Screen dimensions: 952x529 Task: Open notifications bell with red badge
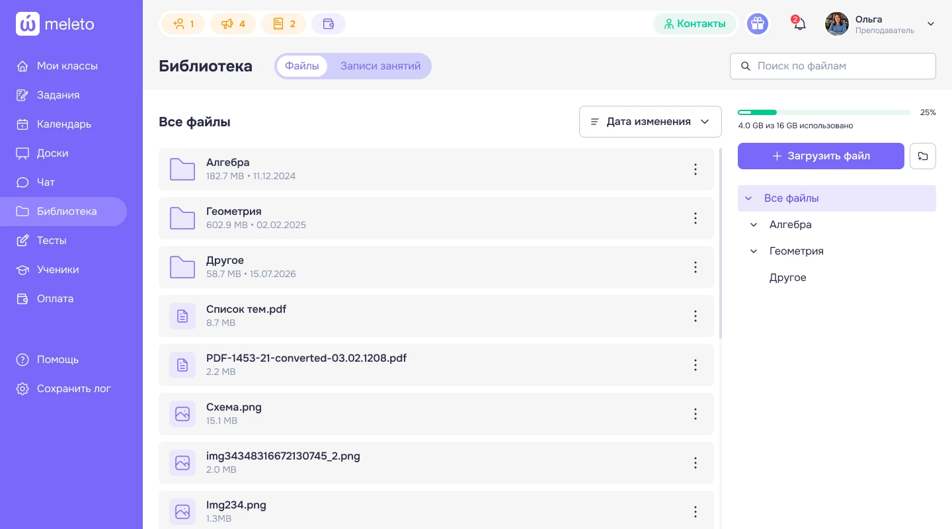[799, 23]
